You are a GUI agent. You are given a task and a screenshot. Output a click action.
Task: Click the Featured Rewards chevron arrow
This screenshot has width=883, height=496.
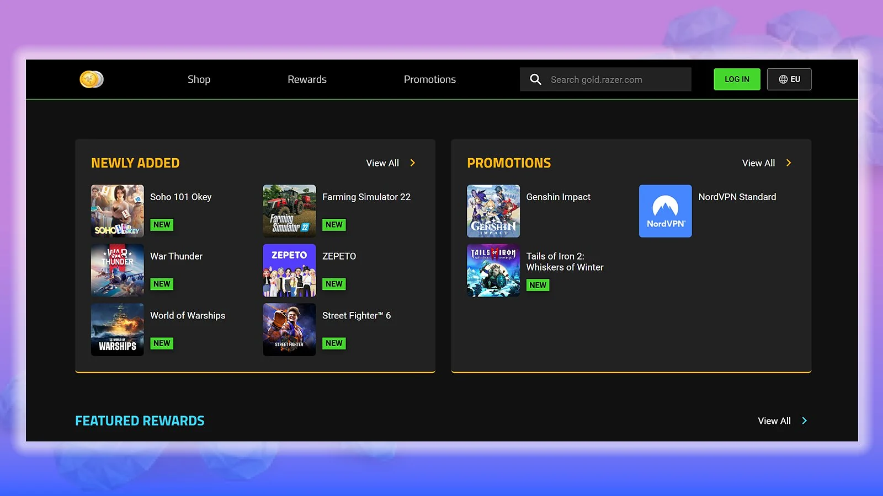(804, 421)
